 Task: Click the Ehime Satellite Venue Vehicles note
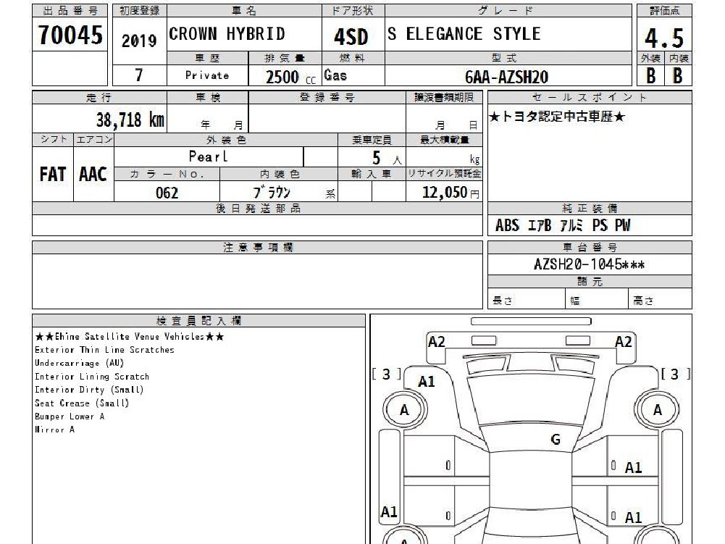coord(130,336)
